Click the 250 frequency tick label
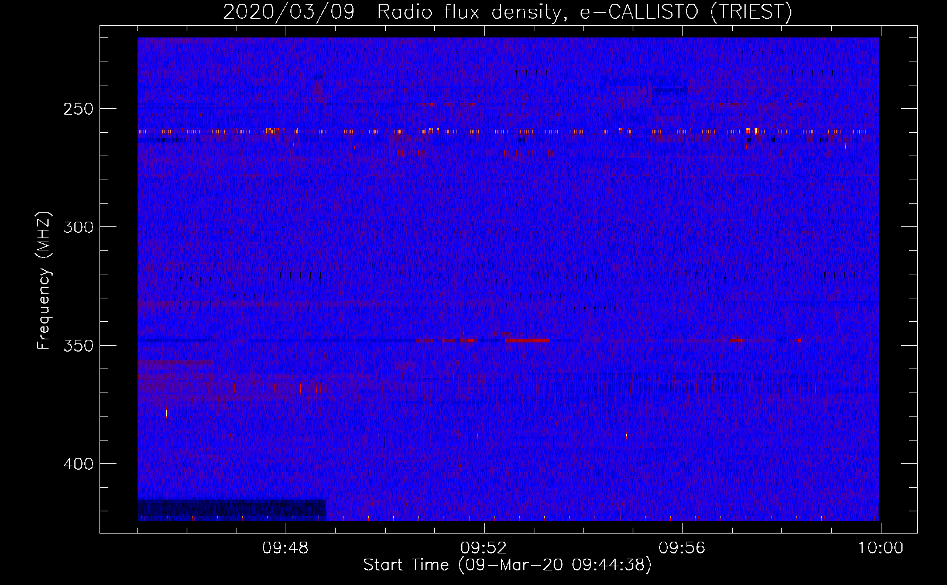The width and height of the screenshot is (947, 585). pyautogui.click(x=78, y=109)
